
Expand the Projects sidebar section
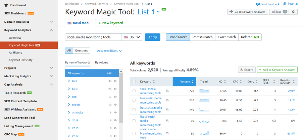point(51,68)
